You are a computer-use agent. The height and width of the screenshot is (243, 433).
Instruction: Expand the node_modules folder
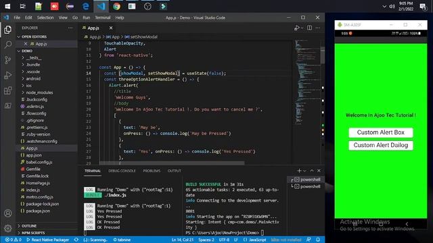(39, 92)
